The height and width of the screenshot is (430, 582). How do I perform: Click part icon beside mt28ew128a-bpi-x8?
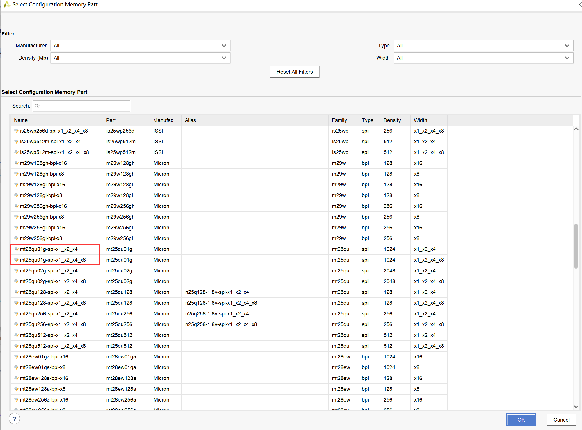pos(16,389)
